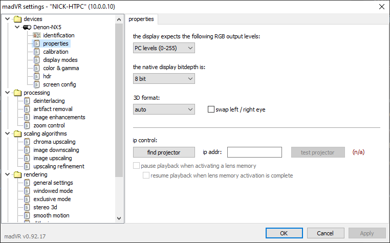This screenshot has width=390, height=243.
Task: Toggle pause playback when activating lens memory
Action: [x=136, y=166]
